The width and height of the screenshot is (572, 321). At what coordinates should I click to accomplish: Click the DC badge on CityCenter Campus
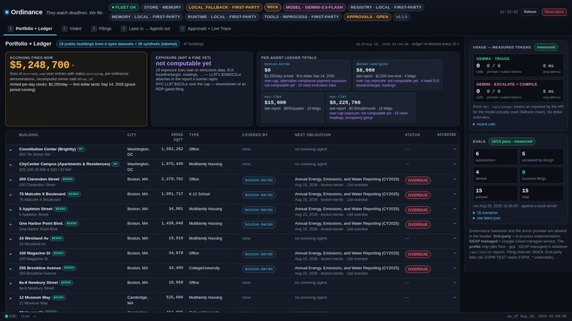point(115,164)
